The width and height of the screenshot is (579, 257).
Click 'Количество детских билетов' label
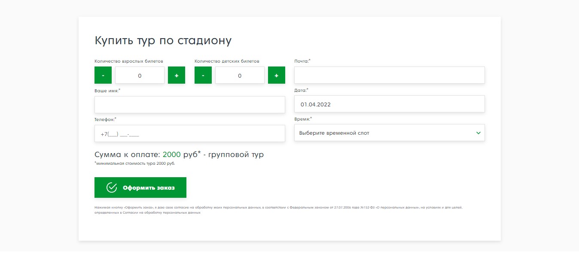227,61
